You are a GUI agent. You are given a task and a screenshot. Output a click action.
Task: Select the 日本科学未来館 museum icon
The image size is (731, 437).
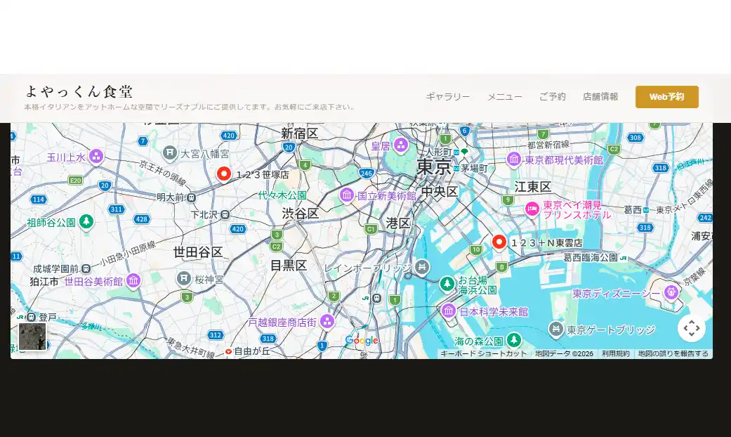(449, 311)
